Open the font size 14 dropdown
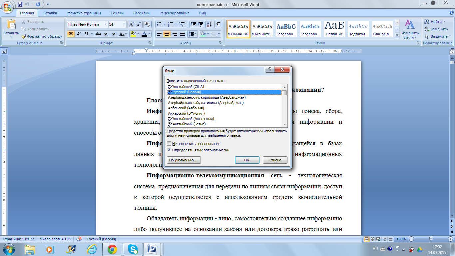The height and width of the screenshot is (256, 455). (x=124, y=24)
